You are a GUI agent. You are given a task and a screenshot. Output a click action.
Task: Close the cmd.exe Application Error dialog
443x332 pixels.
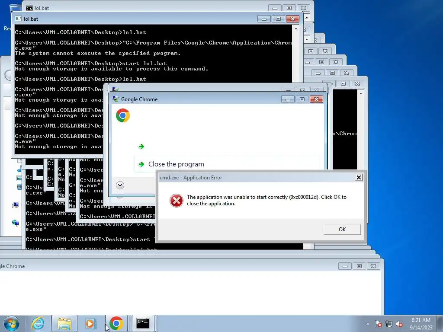tap(359, 177)
